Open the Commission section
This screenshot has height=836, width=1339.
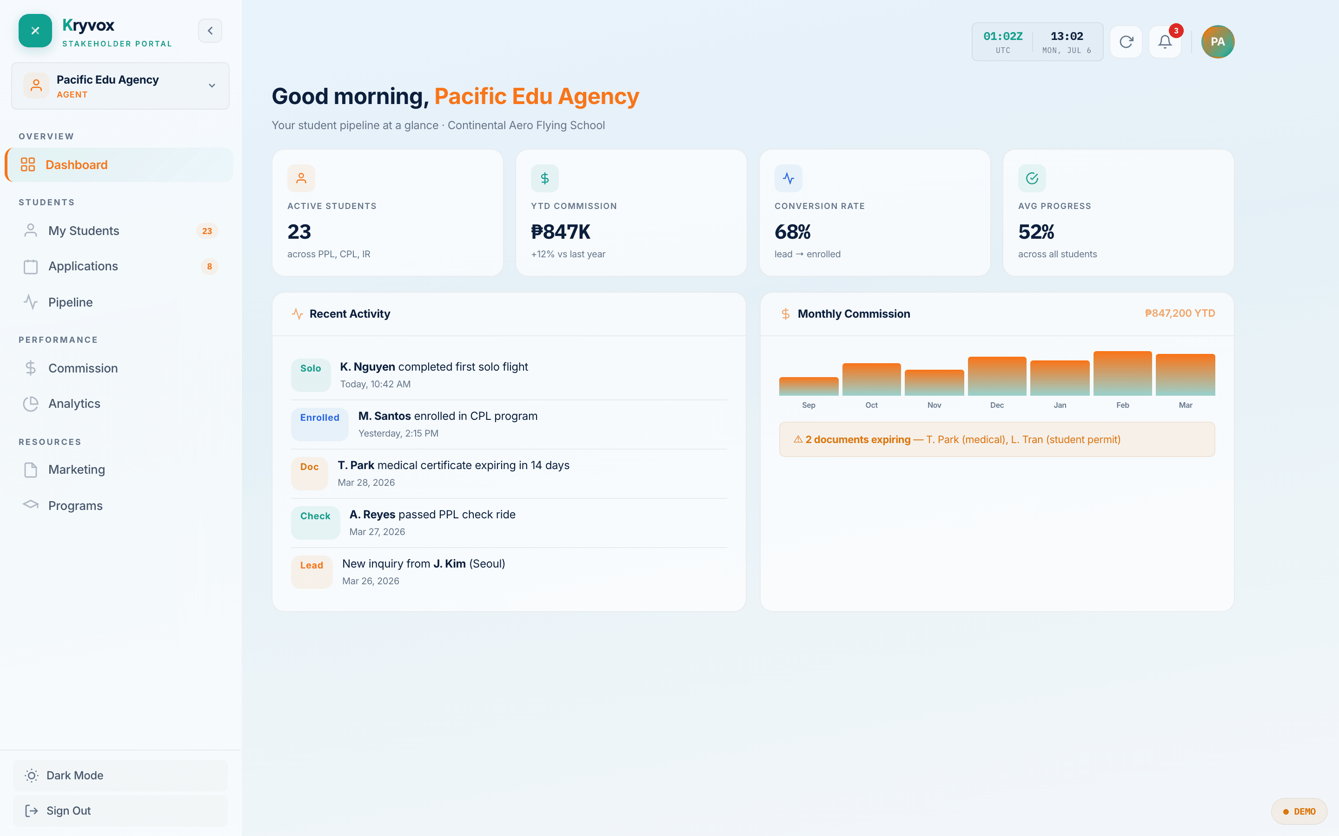coord(119,368)
